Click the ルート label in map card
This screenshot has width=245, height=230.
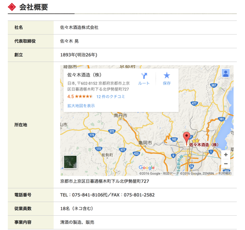[x=144, y=83]
